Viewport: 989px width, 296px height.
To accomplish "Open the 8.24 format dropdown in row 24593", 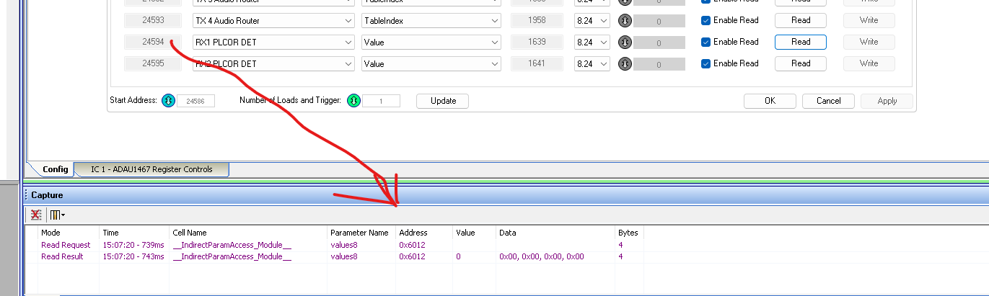I will coord(592,21).
